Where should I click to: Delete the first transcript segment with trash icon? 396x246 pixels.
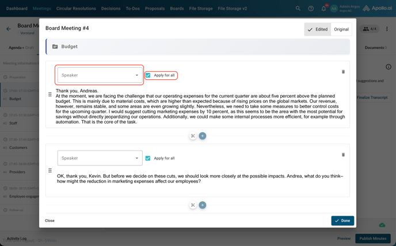tap(343, 72)
